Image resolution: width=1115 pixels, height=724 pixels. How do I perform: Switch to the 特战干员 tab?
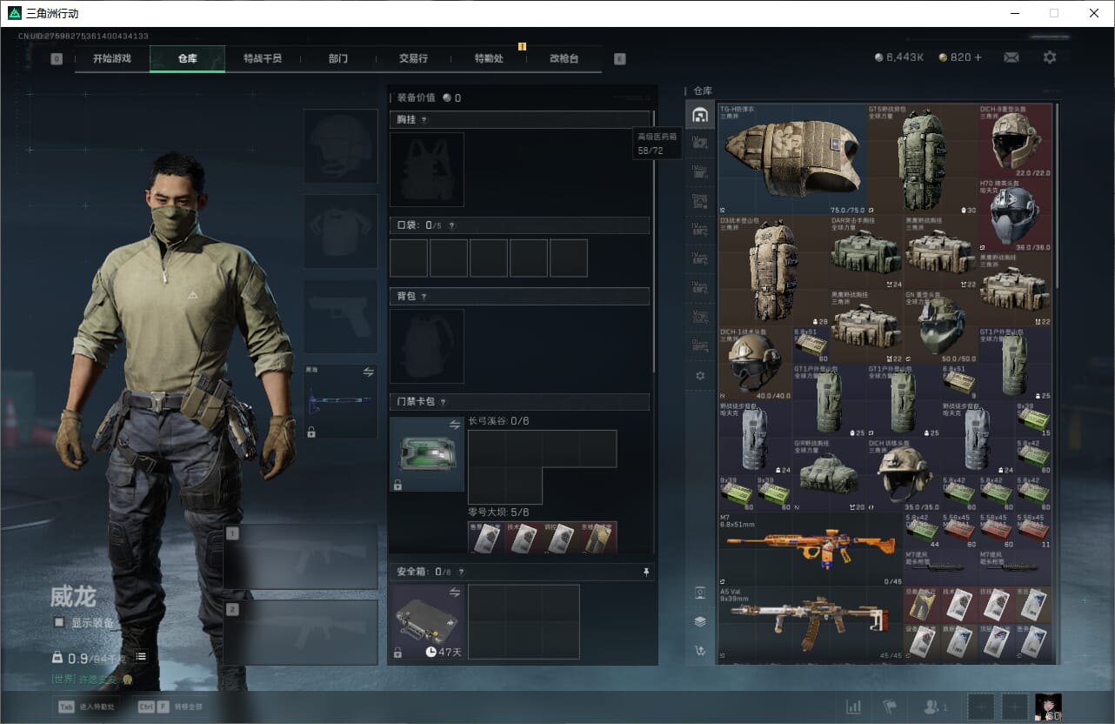pyautogui.click(x=263, y=58)
